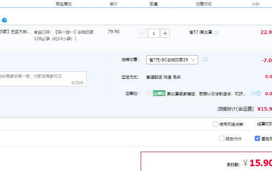Click the -7.0 shop discount amount
The width and height of the screenshot is (272, 171).
(x=267, y=60)
